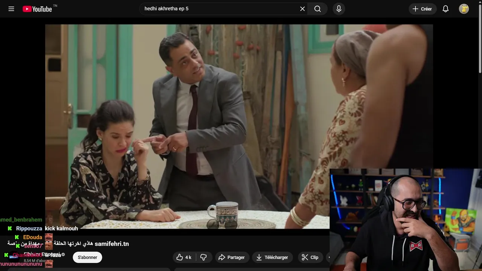Open the Partager share dialog
482x271 pixels.
[232, 257]
